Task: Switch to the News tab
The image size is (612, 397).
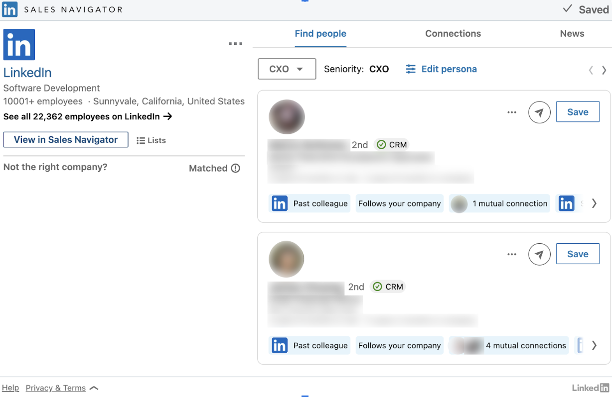Action: [x=572, y=34]
